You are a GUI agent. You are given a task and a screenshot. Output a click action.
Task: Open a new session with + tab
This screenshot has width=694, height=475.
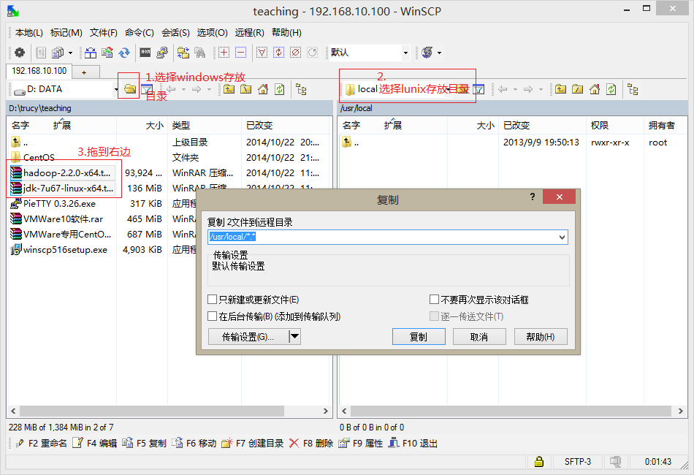tap(84, 72)
